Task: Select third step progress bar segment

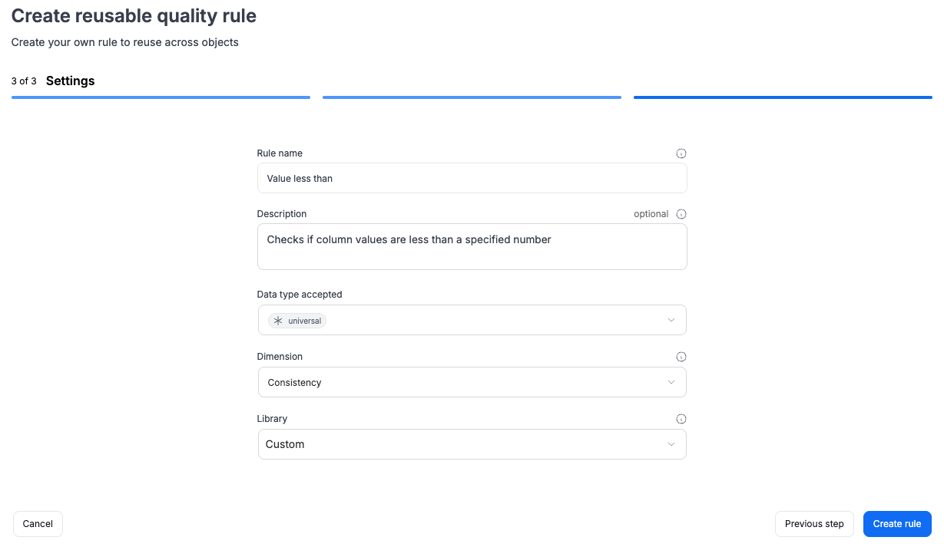Action: coord(783,97)
